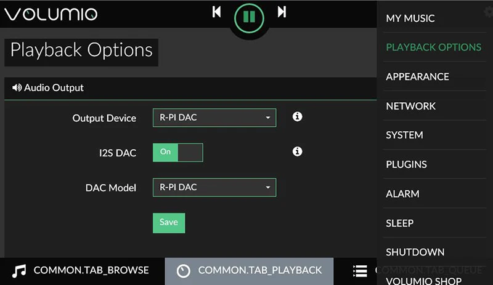Pause playback with the center button
493x285 pixels.
249,18
